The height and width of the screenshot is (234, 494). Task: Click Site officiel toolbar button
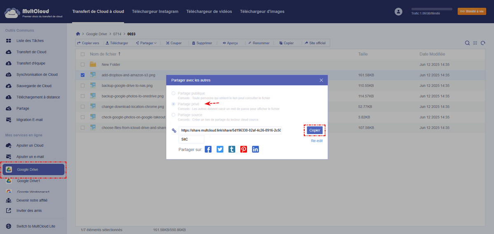click(x=316, y=43)
